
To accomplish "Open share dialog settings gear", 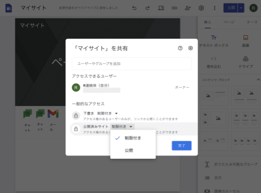I will [190, 48].
